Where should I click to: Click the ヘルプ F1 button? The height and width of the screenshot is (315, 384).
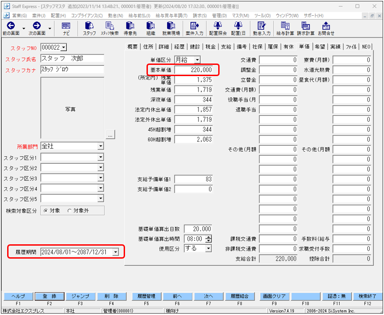pos(18,296)
